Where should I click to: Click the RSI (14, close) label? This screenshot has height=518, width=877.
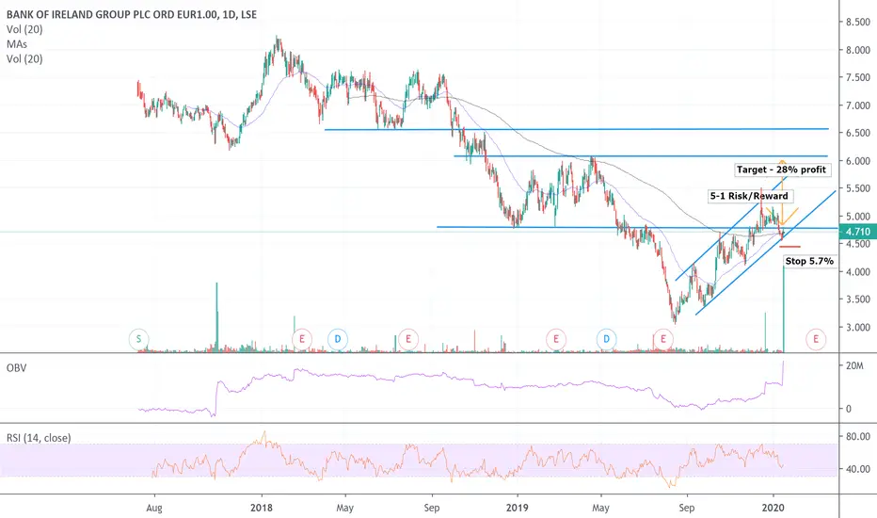tap(39, 438)
